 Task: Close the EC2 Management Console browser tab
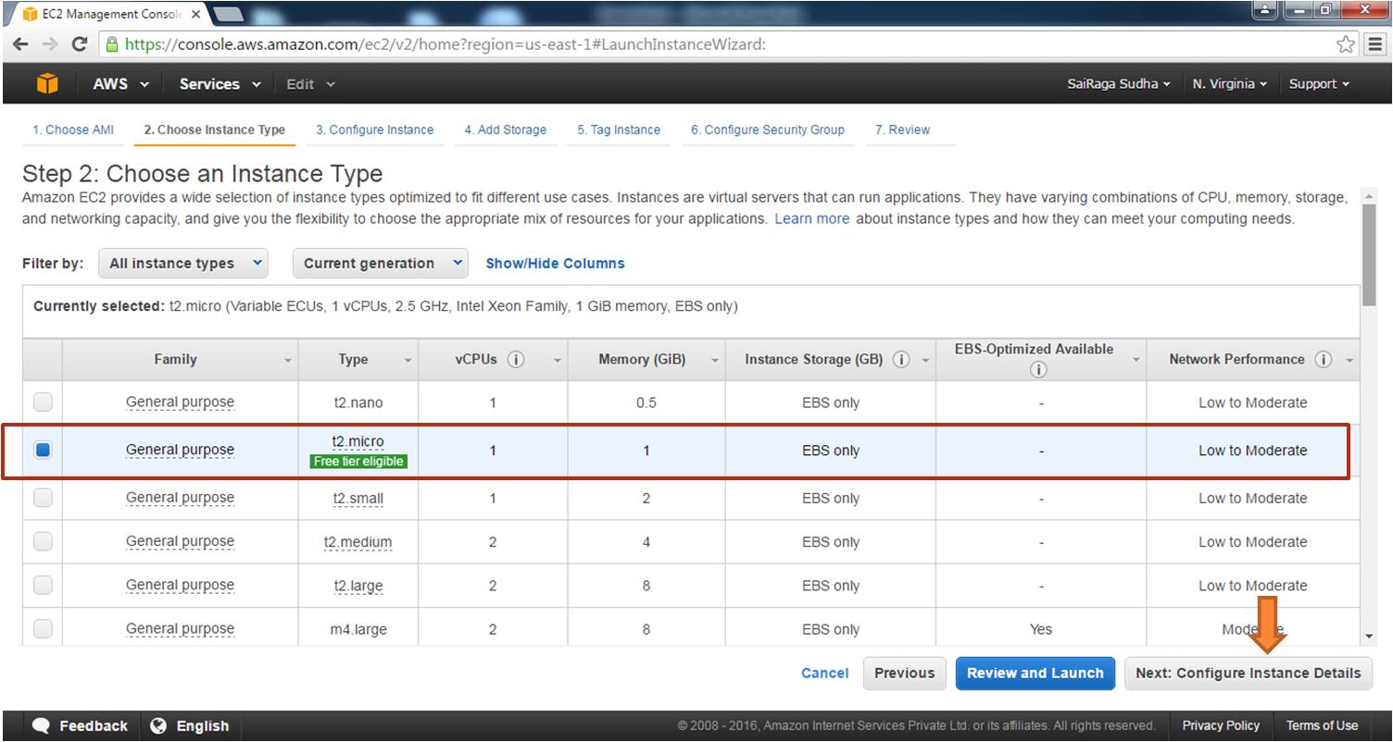[195, 15]
